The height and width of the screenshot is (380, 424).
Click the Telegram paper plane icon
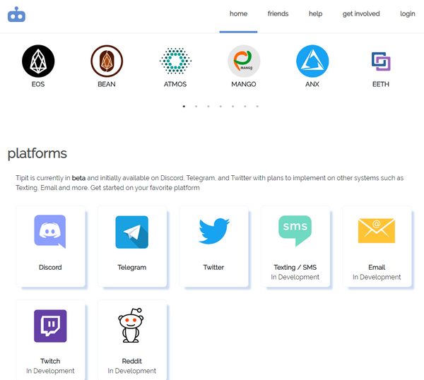click(x=131, y=232)
